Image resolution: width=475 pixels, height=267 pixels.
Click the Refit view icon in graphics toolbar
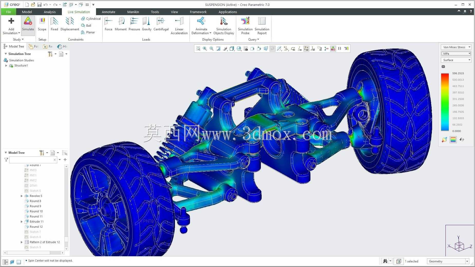click(x=198, y=49)
